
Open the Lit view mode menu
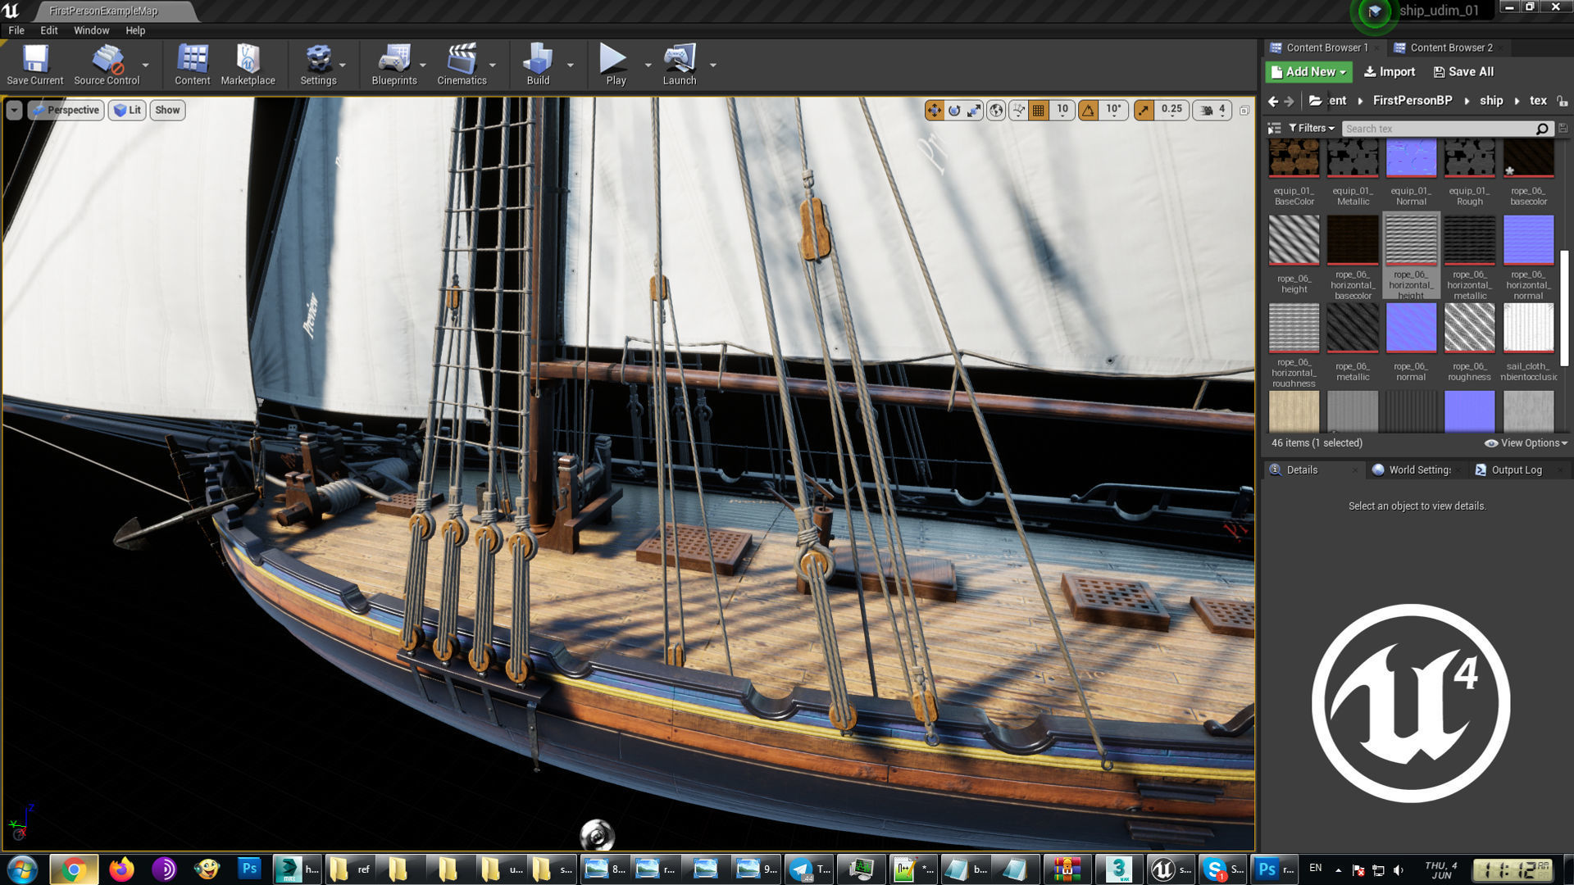click(x=127, y=110)
